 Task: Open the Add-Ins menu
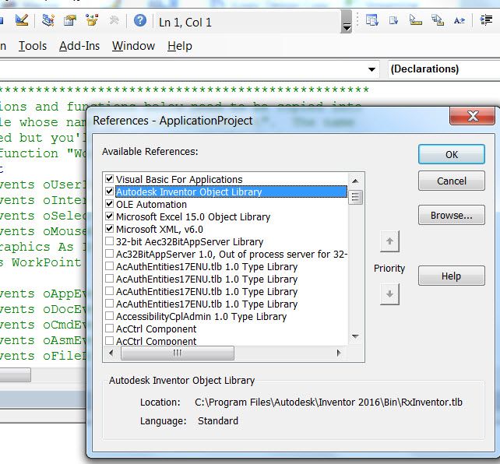click(79, 46)
